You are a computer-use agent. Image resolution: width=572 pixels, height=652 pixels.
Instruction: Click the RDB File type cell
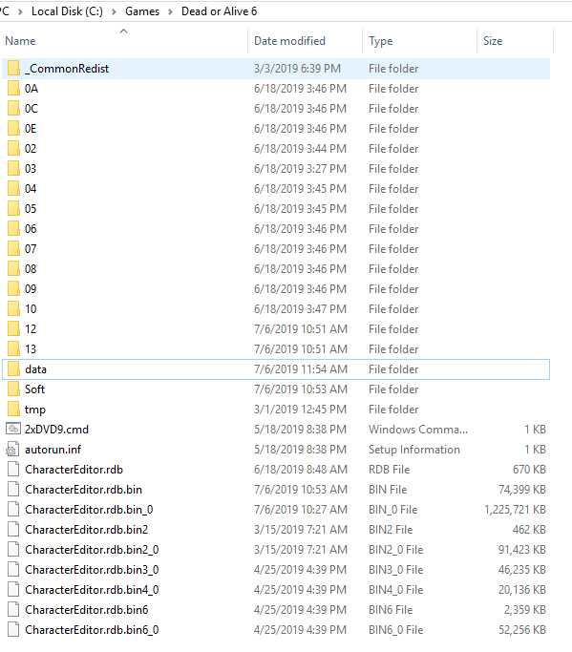coord(389,469)
